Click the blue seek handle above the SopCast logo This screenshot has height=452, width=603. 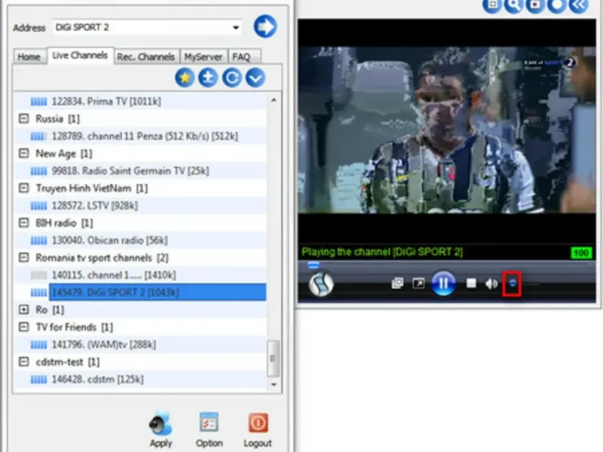click(x=314, y=264)
